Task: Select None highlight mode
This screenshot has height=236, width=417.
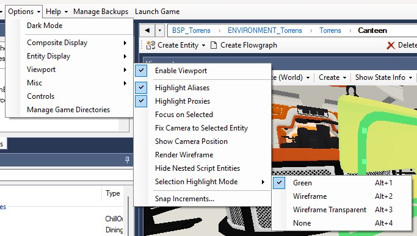Action: [x=342, y=223]
